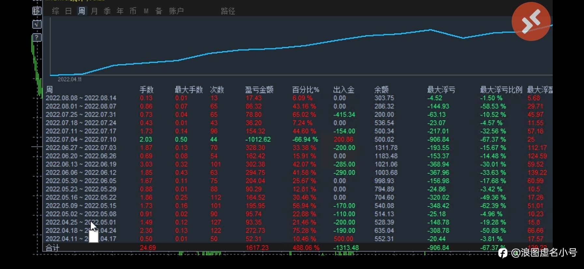Click the floating loss ratio -58.53 %
This screenshot has height=269, width=584.
493,106
